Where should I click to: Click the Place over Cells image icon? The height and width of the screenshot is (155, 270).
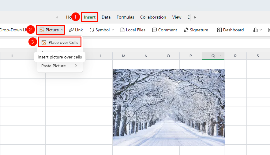(x=44, y=42)
